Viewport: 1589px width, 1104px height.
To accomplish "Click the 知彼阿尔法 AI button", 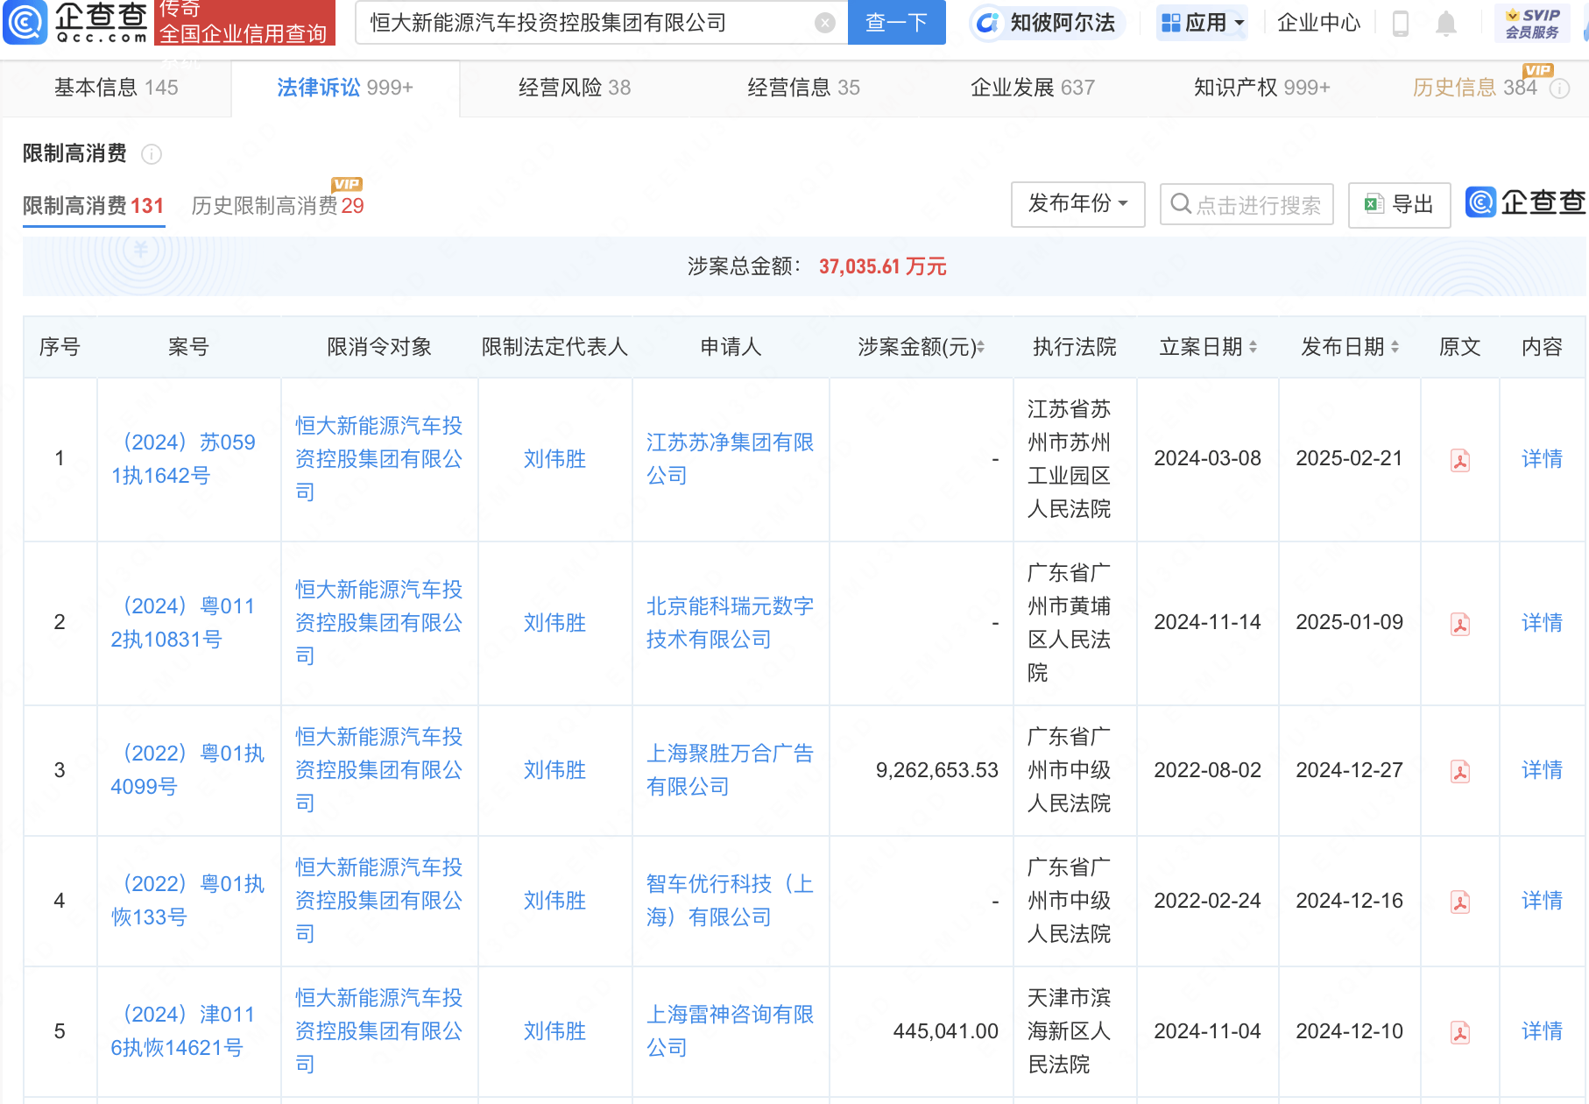I will [1047, 23].
